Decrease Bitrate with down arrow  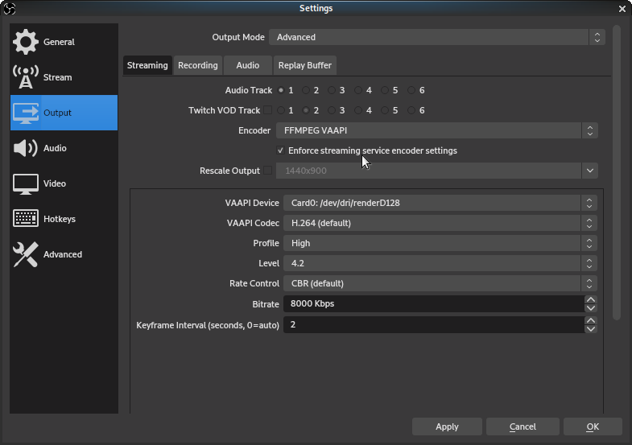pos(591,308)
